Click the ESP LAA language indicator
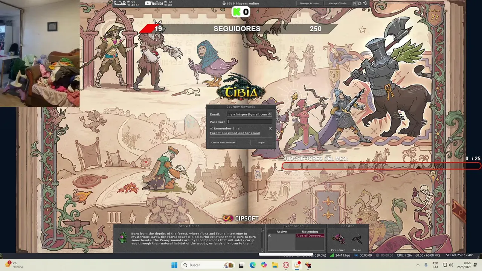482x271 pixels. pyautogui.click(x=435, y=265)
